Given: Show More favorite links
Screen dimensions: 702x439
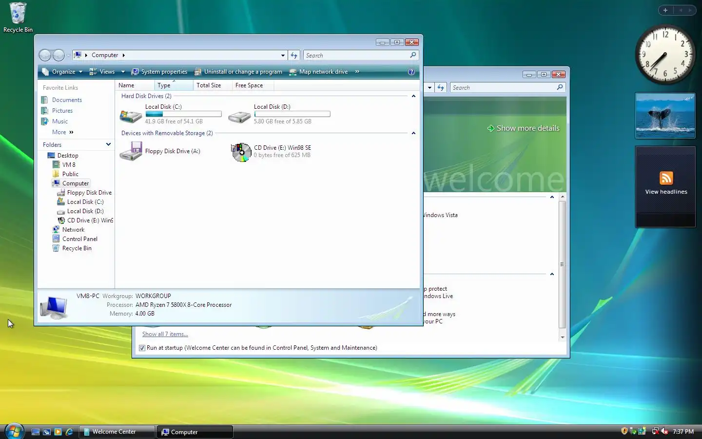Looking at the screenshot, I should pos(63,132).
